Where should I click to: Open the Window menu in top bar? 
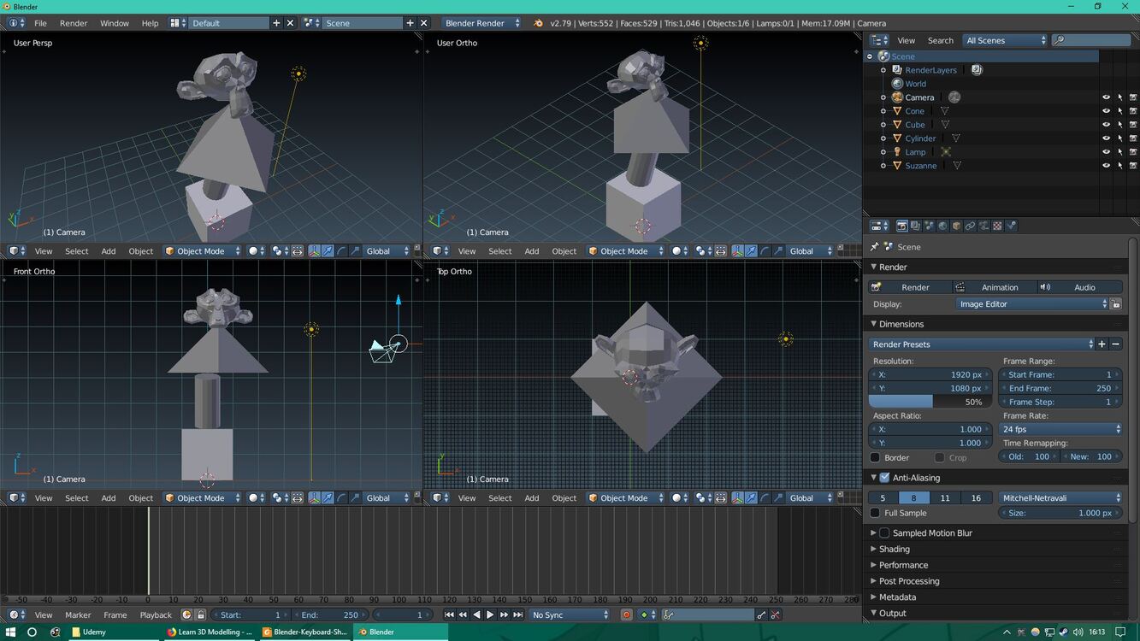[x=115, y=23]
